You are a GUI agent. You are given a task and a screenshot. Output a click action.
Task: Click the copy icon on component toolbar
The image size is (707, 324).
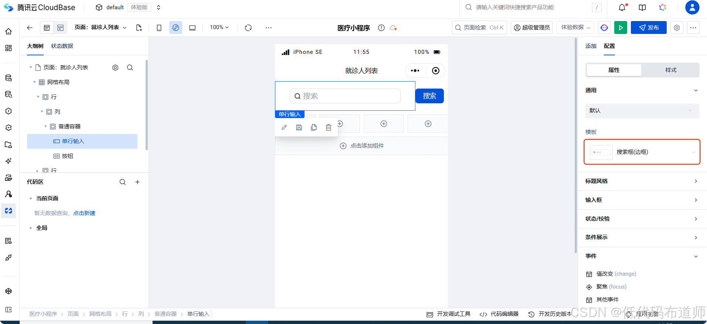[x=314, y=127]
